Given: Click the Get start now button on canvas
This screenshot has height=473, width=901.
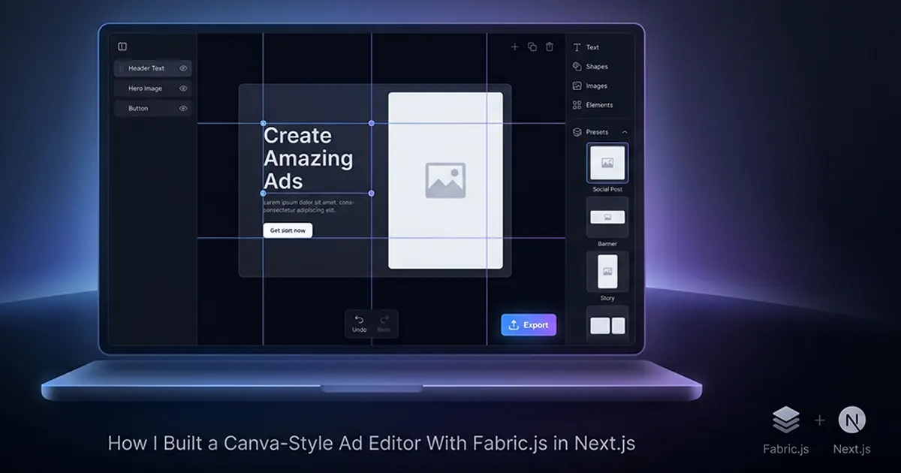Looking at the screenshot, I should (x=288, y=230).
